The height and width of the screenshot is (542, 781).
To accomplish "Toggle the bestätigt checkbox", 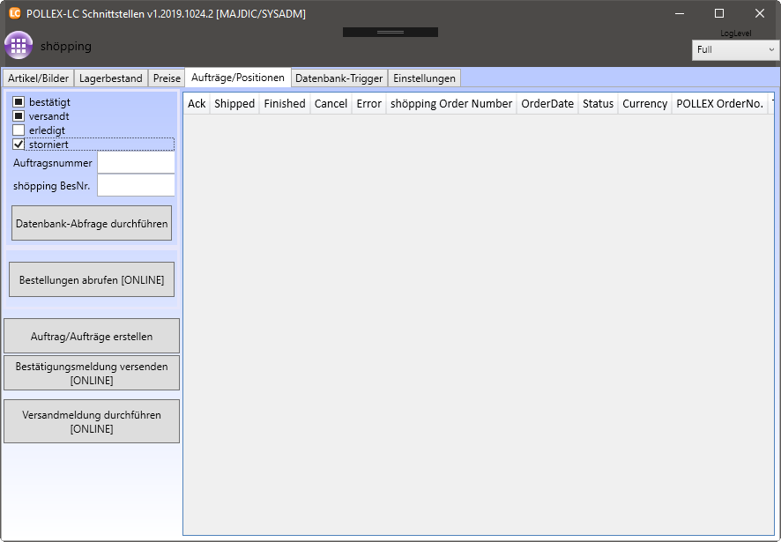I will [x=19, y=102].
